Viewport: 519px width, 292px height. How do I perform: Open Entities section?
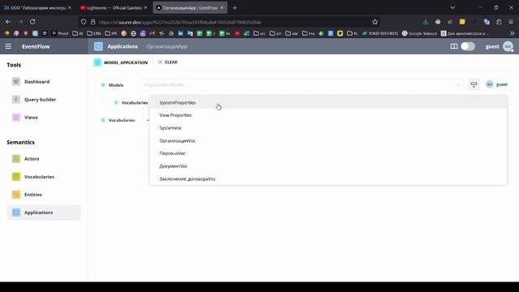pos(44,195)
